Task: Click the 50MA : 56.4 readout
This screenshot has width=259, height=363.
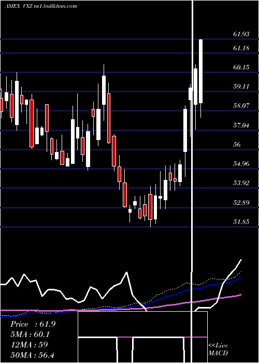Action: (33, 355)
